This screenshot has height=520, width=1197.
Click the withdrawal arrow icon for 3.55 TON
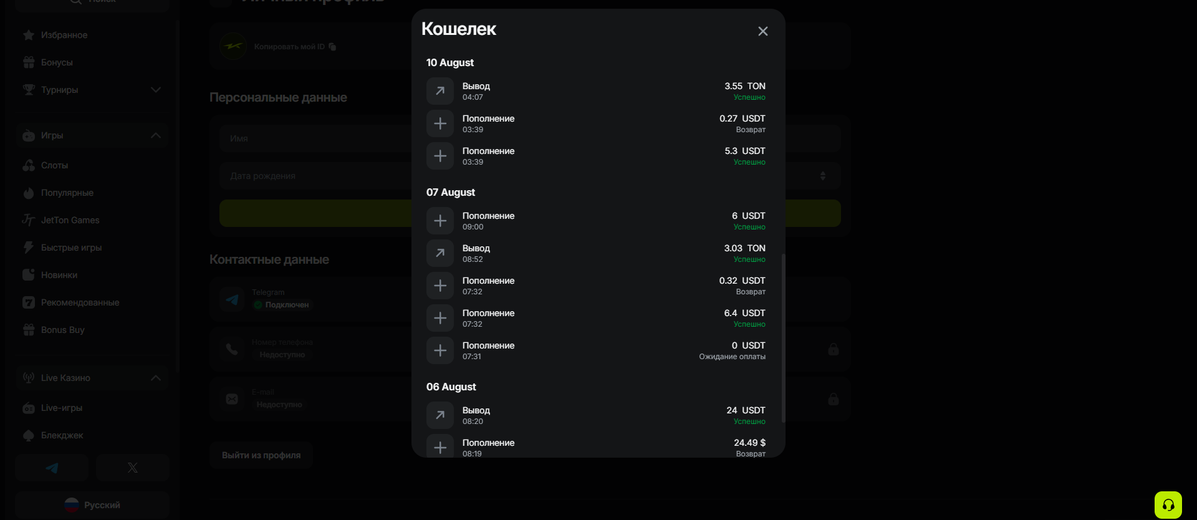[440, 91]
